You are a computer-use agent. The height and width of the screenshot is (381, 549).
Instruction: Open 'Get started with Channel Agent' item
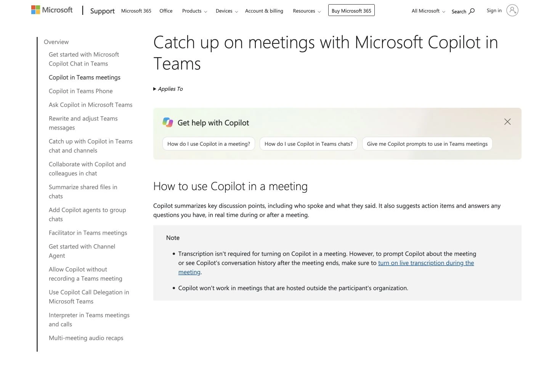click(x=82, y=251)
